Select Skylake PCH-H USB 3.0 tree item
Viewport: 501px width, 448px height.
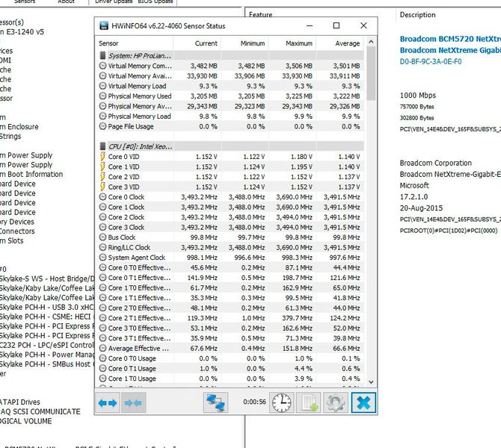click(47, 307)
